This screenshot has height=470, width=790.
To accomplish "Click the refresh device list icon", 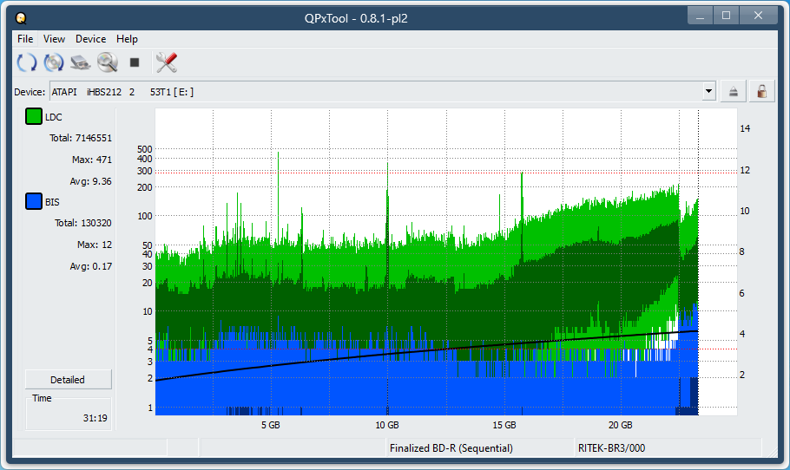I will point(27,63).
